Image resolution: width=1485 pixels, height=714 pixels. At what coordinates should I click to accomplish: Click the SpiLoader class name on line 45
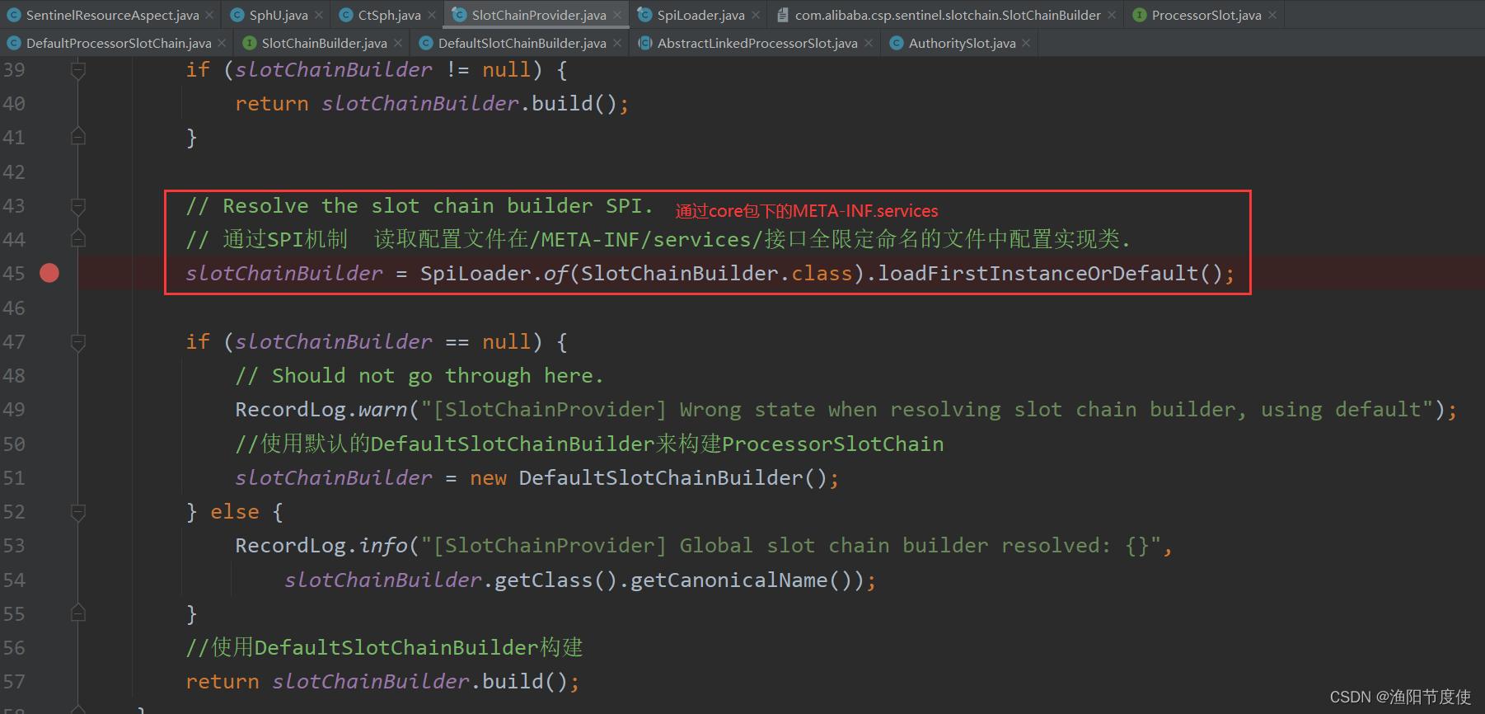tap(475, 274)
